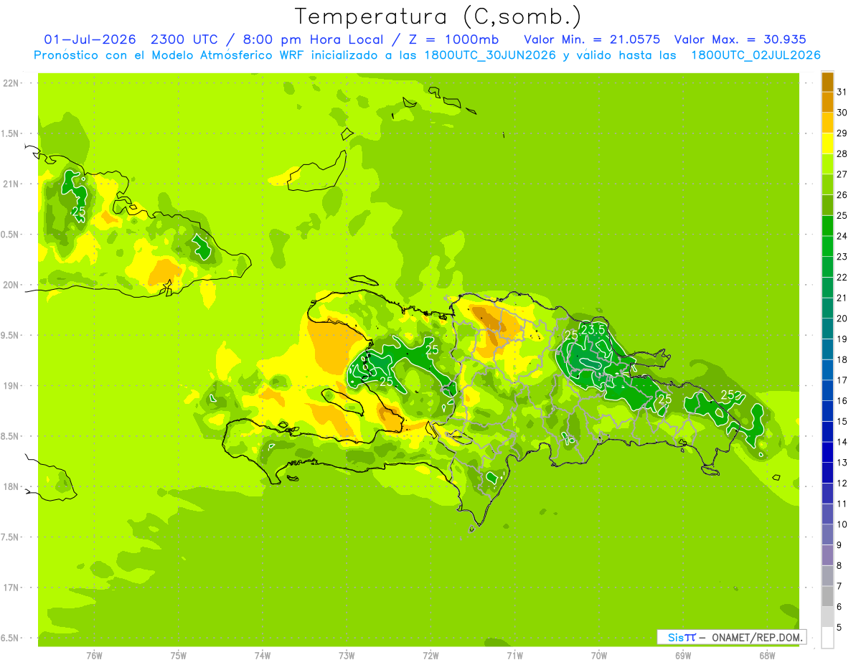
Task: Click legend value label 17
Action: [842, 380]
